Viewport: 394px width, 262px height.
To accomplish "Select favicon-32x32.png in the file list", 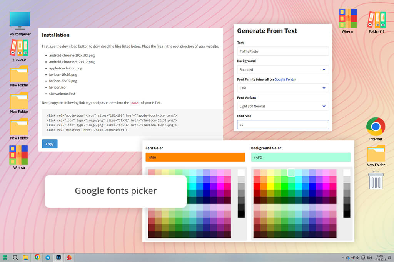I will coord(63,81).
